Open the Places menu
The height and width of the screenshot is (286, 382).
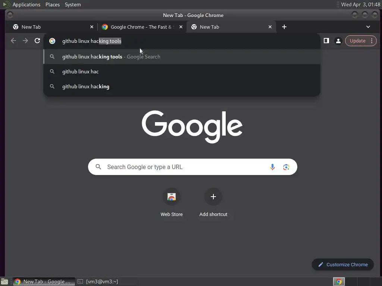(x=53, y=4)
